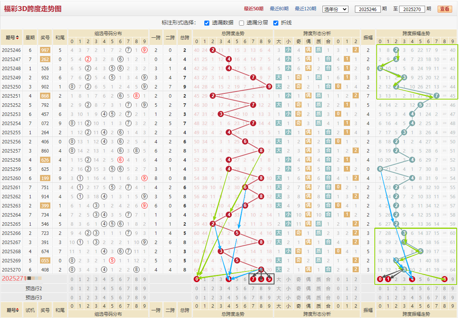
Task: Pick number 3 in 预选行3 组选号码分布
Action: point(96,297)
